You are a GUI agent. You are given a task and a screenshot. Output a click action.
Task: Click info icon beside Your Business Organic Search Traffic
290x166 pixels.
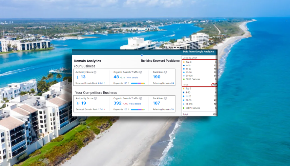(141, 72)
